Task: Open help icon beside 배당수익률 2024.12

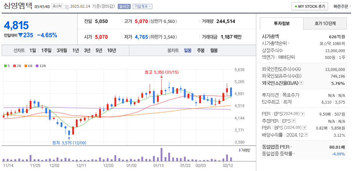Action: [306, 135]
